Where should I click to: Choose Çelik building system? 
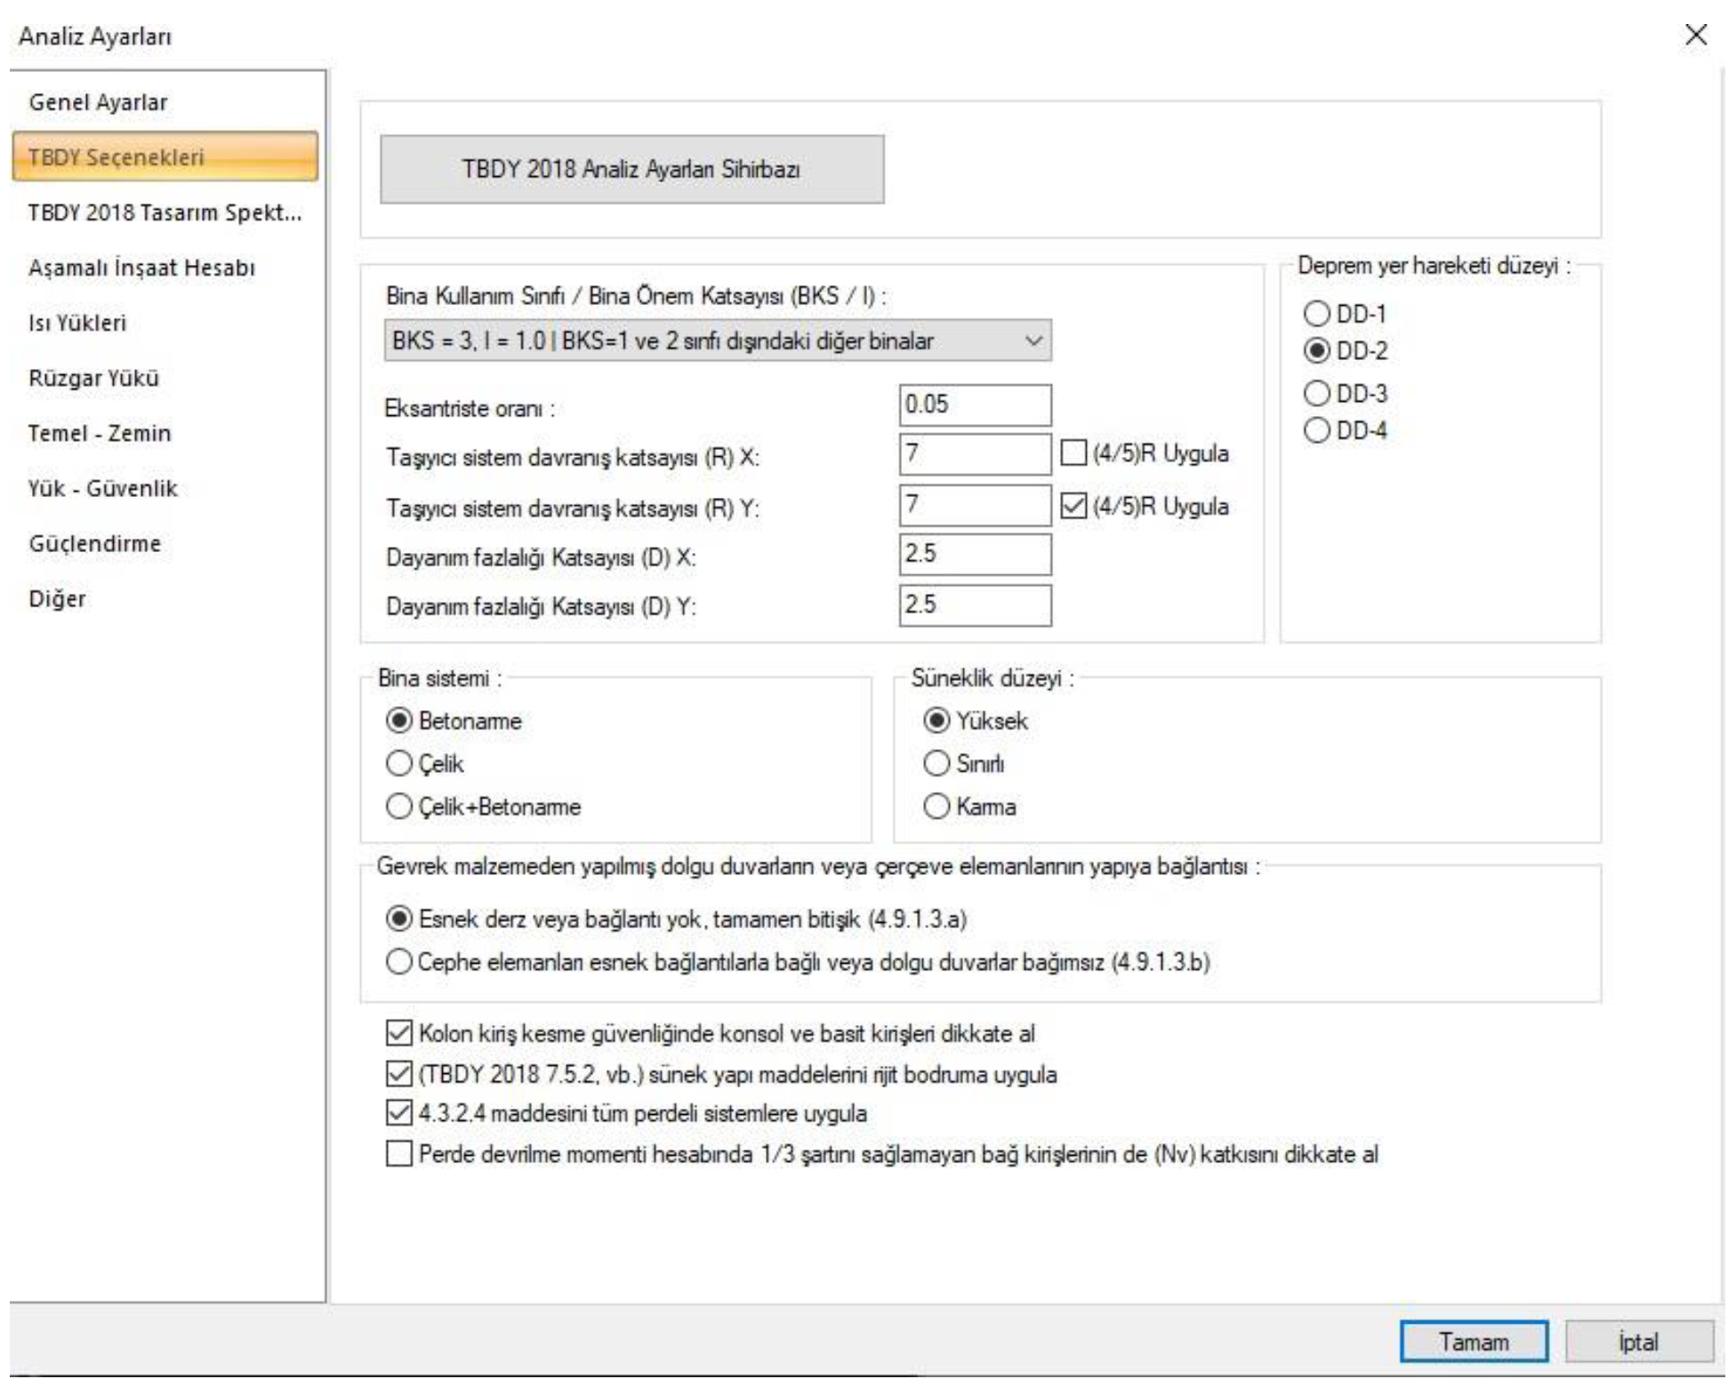coord(399,764)
